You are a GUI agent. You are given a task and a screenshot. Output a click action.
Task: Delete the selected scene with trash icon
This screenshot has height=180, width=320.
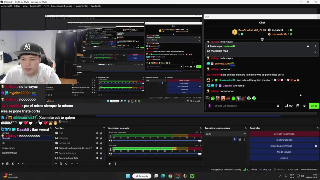(7, 164)
